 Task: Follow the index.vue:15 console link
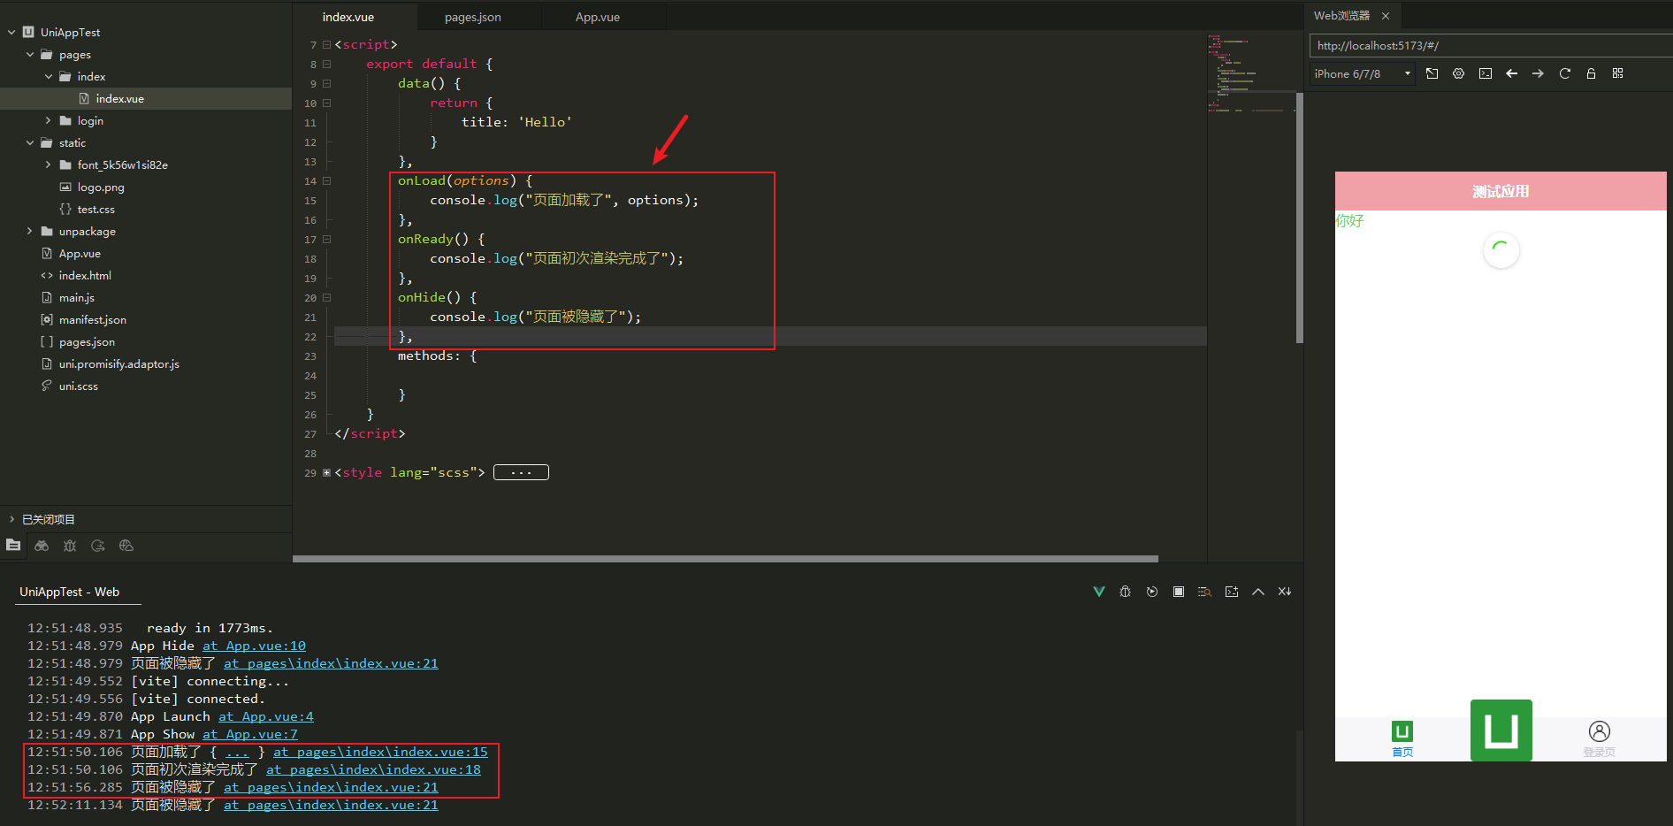[x=380, y=752]
